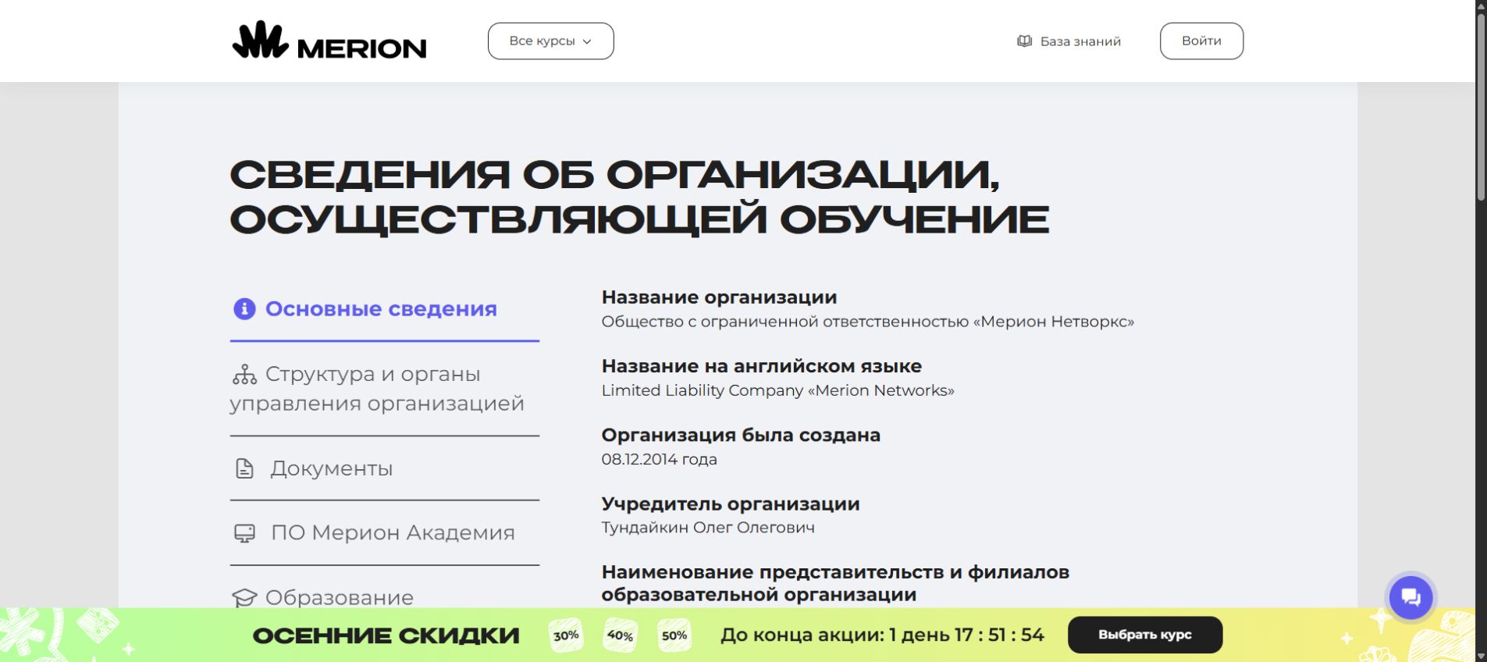
Task: Click the 40% discount badge
Action: 621,635
